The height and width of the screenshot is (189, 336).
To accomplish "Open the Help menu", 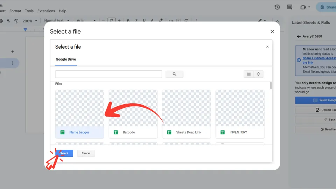I will pos(63,11).
